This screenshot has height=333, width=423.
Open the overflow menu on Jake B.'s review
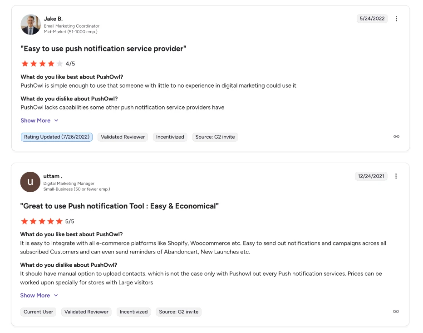(x=396, y=19)
